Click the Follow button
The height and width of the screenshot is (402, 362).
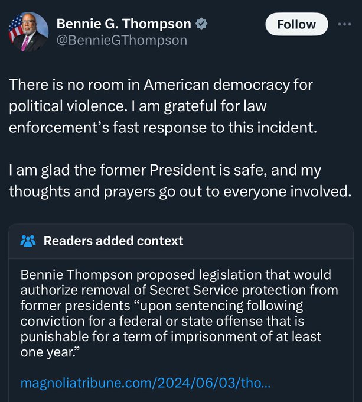tap(296, 25)
